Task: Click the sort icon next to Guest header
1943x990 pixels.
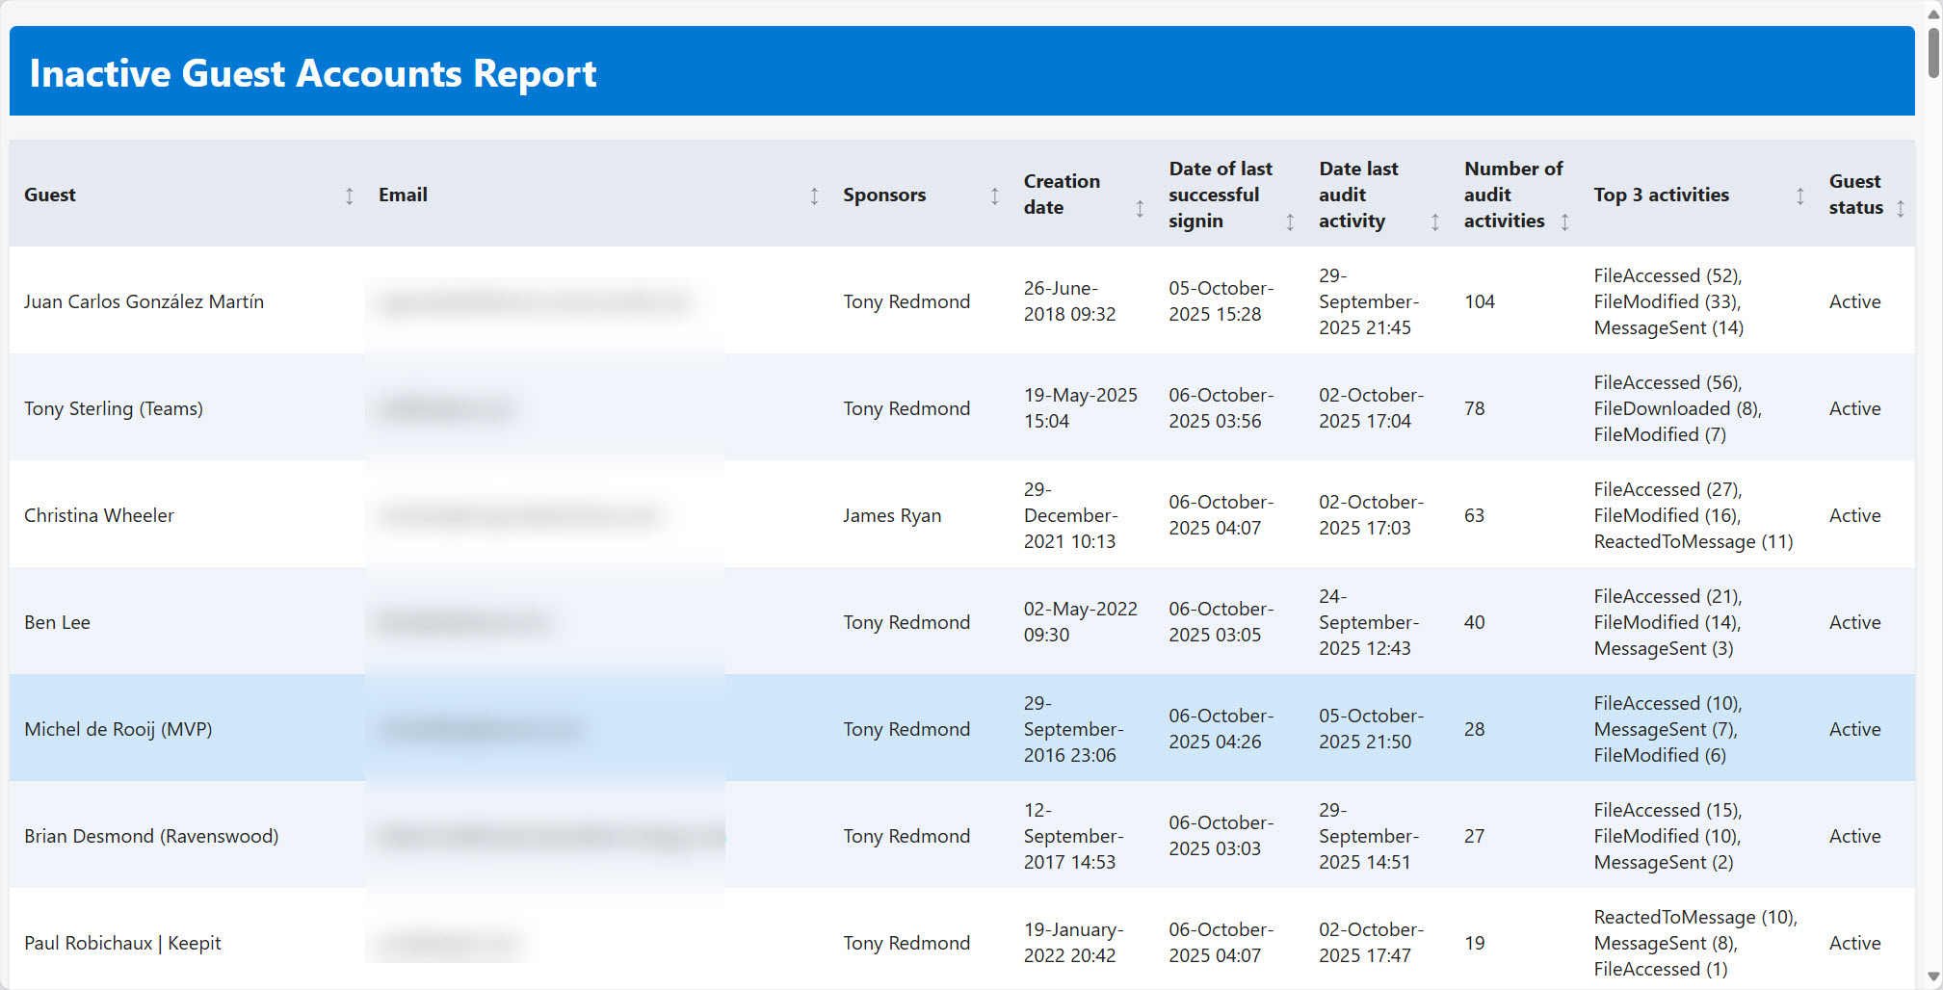Action: point(349,195)
